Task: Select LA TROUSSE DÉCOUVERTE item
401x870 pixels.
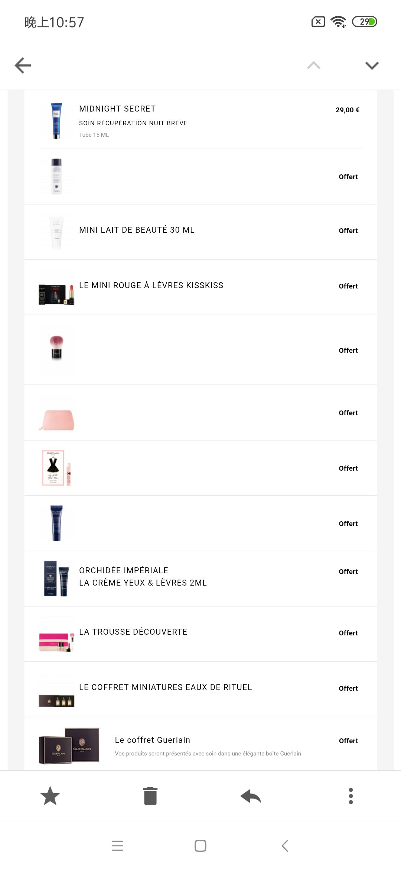Action: pos(133,632)
